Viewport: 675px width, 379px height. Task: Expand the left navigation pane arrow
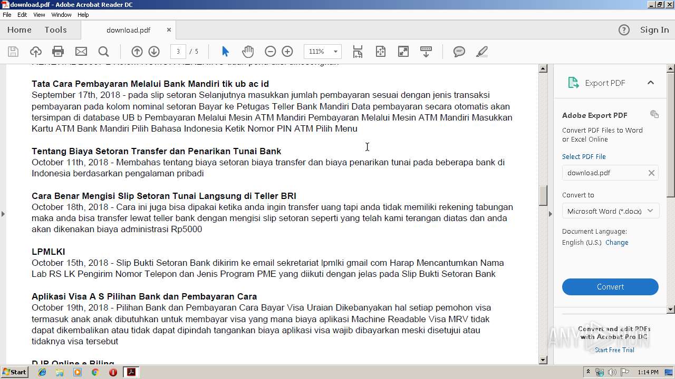(x=3, y=214)
